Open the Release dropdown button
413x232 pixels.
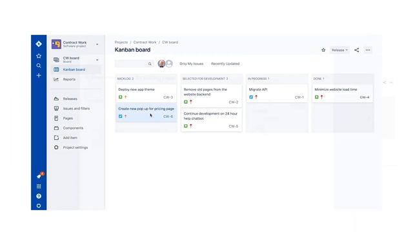click(x=339, y=50)
